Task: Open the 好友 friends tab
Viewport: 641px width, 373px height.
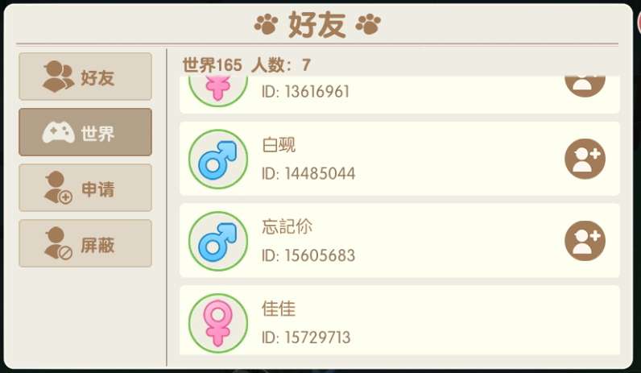Action: [85, 77]
